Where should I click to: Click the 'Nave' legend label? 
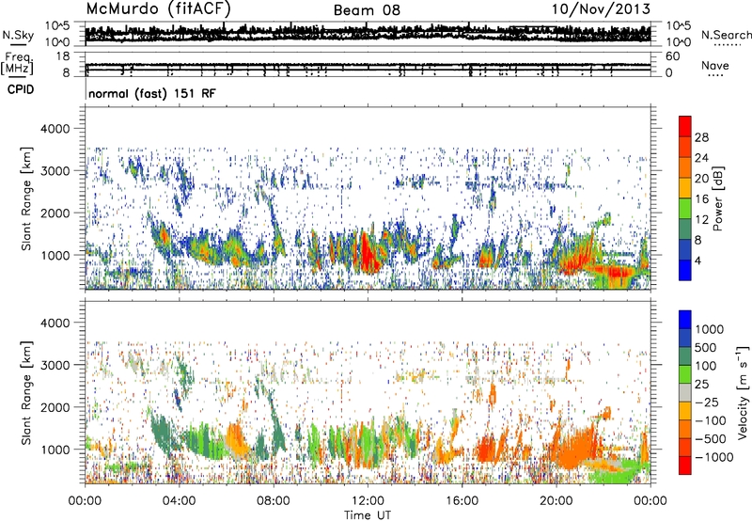point(715,65)
